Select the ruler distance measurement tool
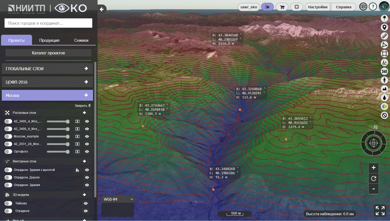The height and width of the screenshot is (221, 390). 384,36
